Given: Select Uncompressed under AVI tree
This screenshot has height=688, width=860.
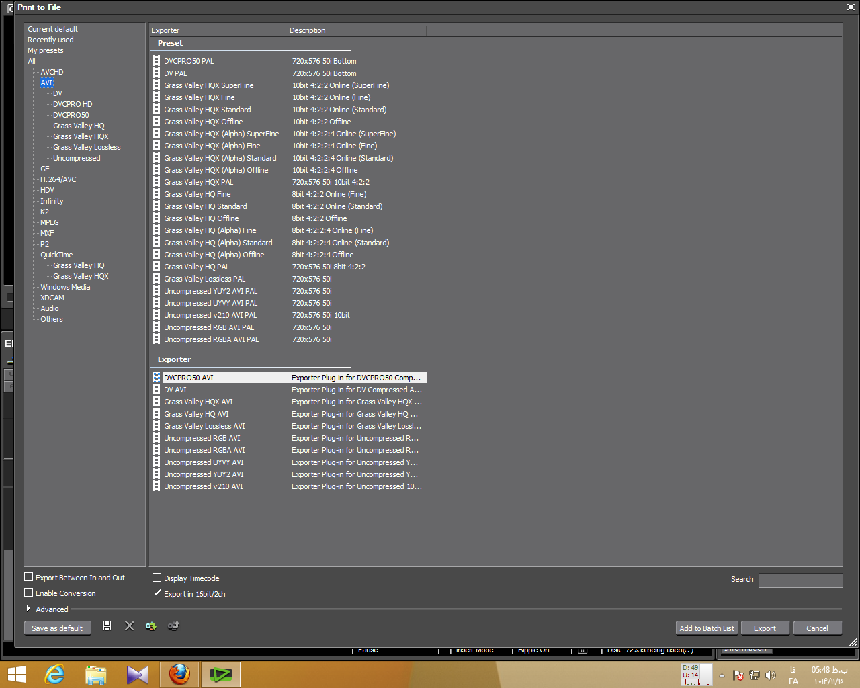Looking at the screenshot, I should pos(77,158).
